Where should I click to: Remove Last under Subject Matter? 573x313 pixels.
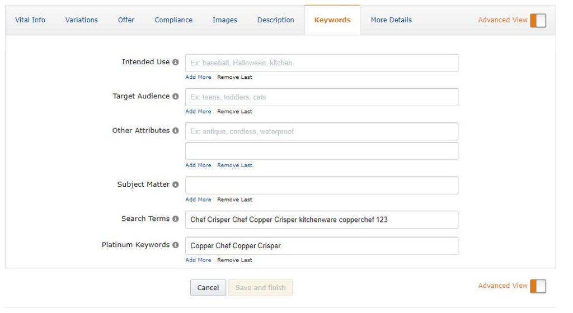coord(234,200)
